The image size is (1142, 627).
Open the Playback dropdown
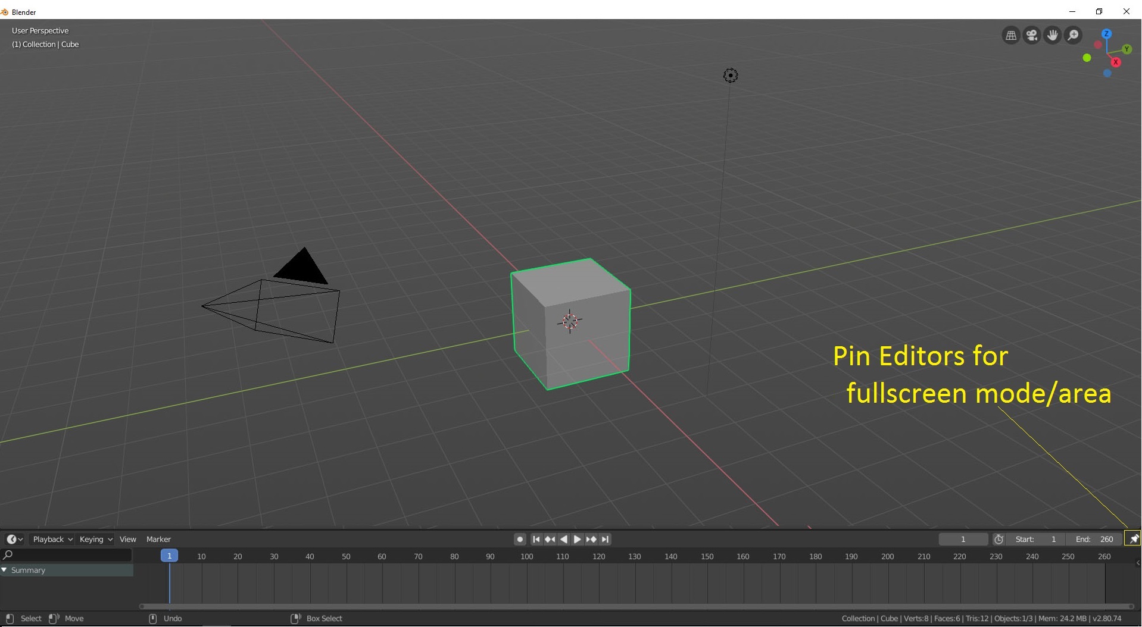tap(52, 540)
